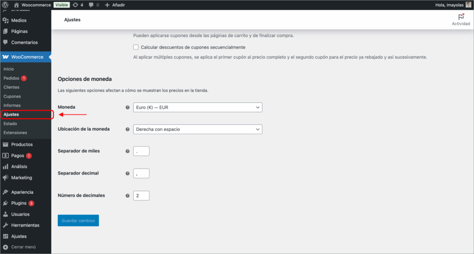Click the Marketing megaphone icon

point(6,178)
